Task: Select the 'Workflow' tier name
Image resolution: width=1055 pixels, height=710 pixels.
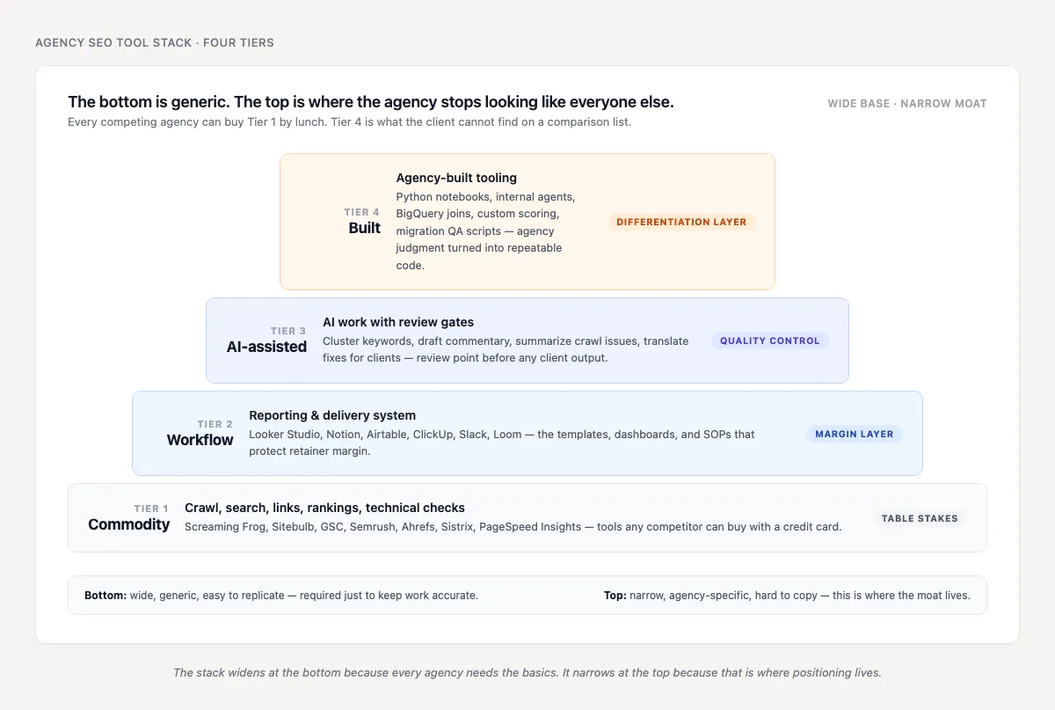Action: click(200, 440)
